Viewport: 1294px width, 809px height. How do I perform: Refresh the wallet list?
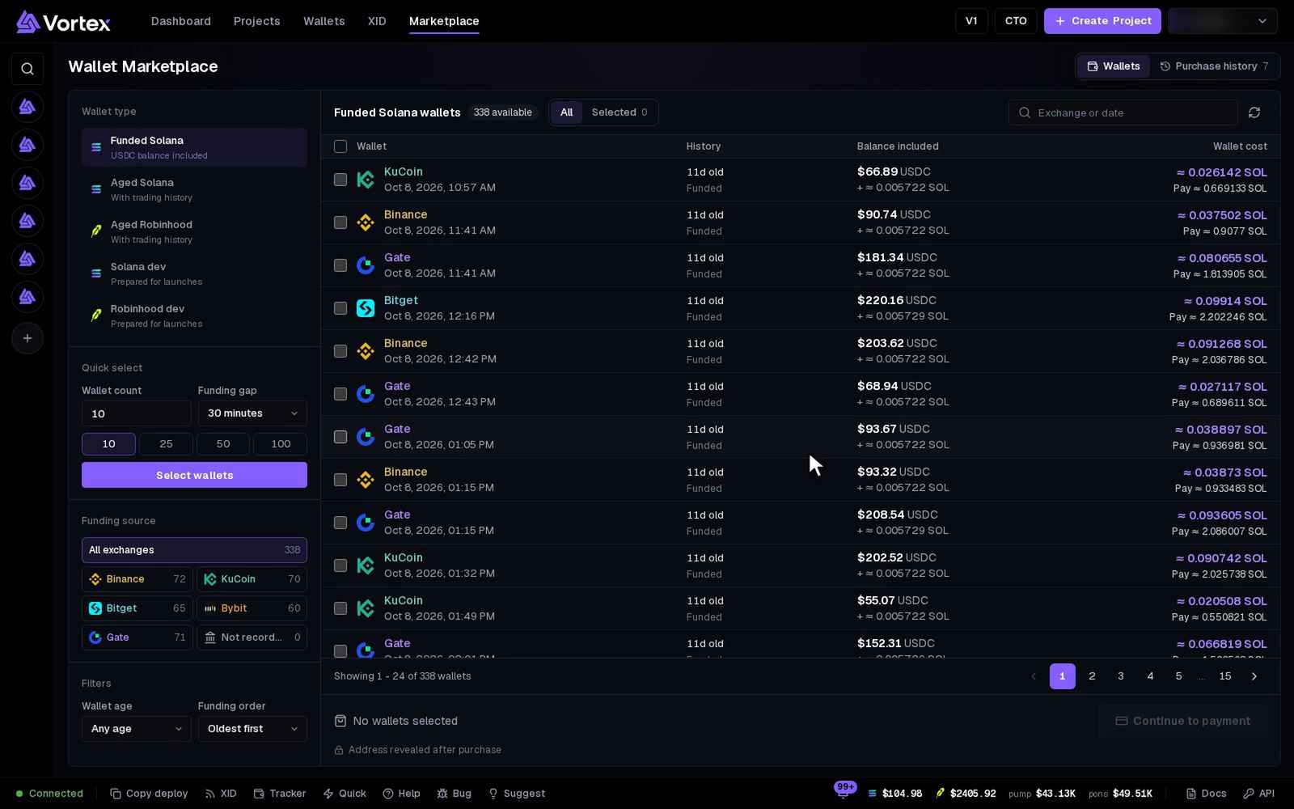point(1254,112)
